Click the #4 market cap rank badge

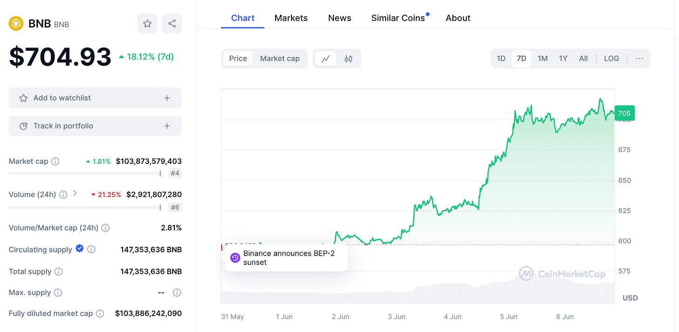(175, 174)
